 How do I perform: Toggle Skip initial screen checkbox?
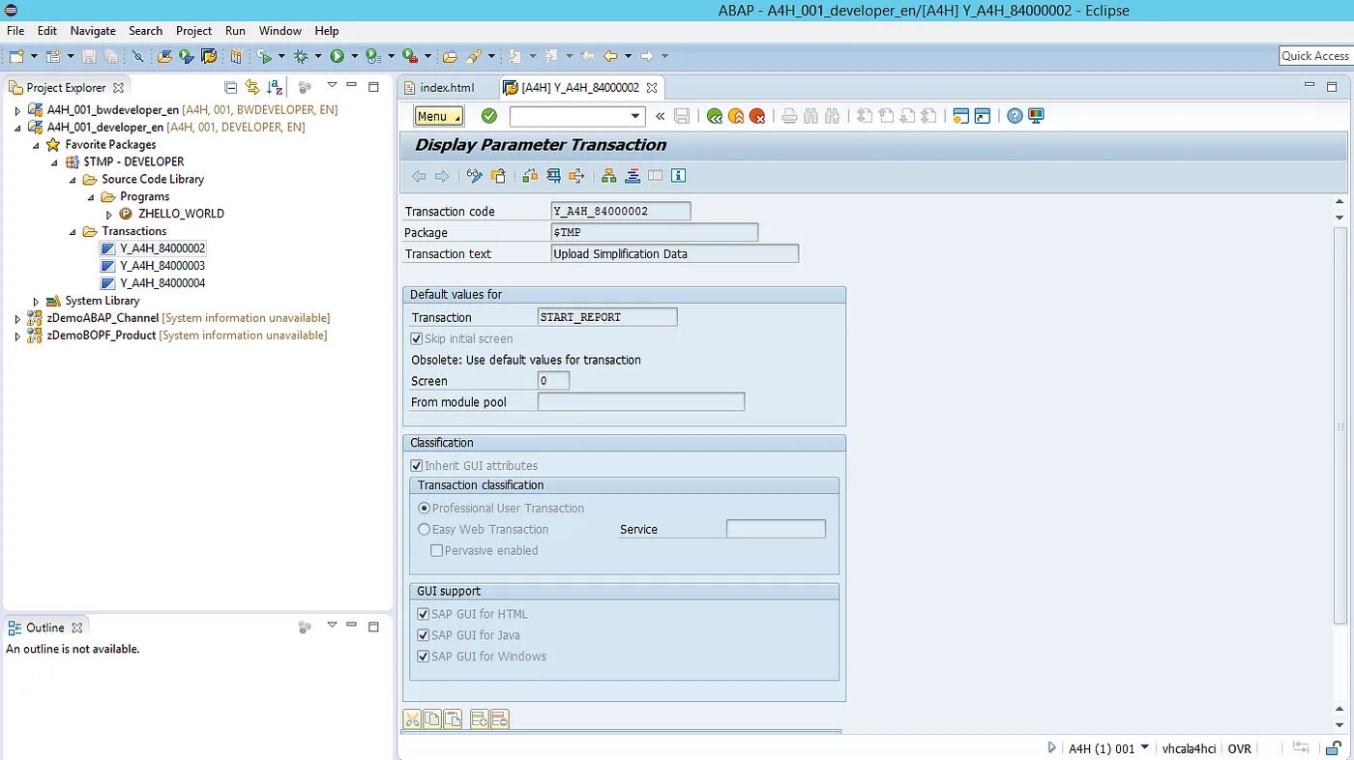417,338
